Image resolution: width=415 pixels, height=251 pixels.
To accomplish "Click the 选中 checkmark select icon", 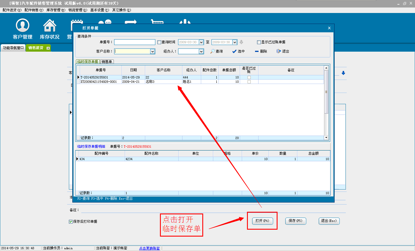I will click(x=234, y=51).
